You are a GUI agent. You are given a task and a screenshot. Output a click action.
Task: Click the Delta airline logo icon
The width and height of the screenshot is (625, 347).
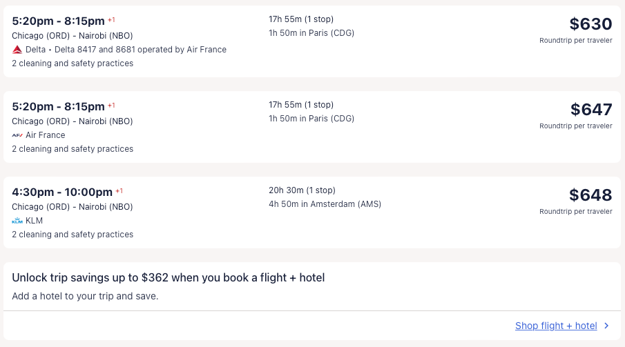point(17,50)
